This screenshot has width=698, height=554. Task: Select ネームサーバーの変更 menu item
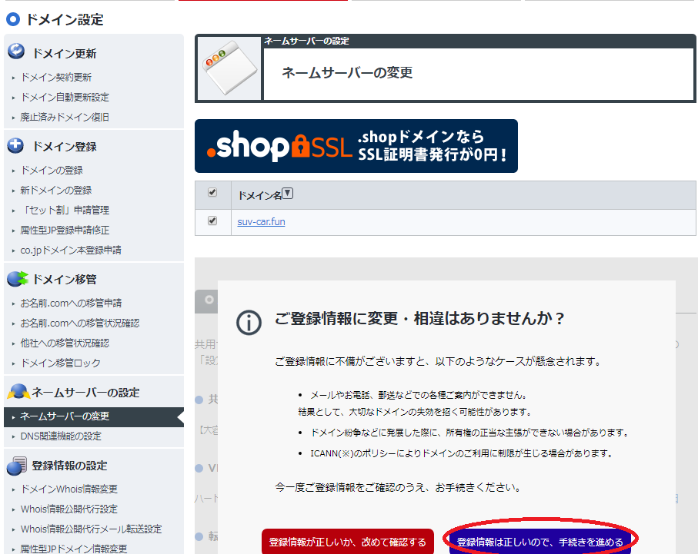pos(65,416)
